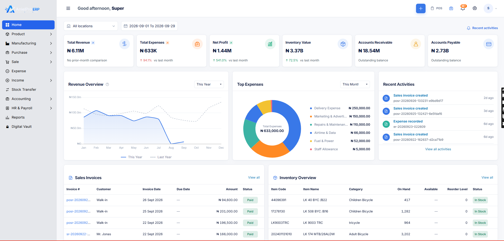
Task: Click View all activities link
Action: click(438, 149)
